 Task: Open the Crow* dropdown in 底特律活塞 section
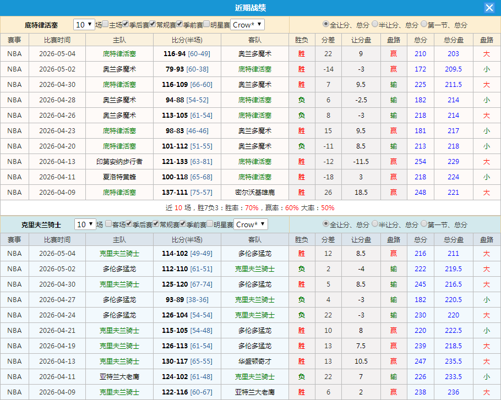pyautogui.click(x=247, y=25)
